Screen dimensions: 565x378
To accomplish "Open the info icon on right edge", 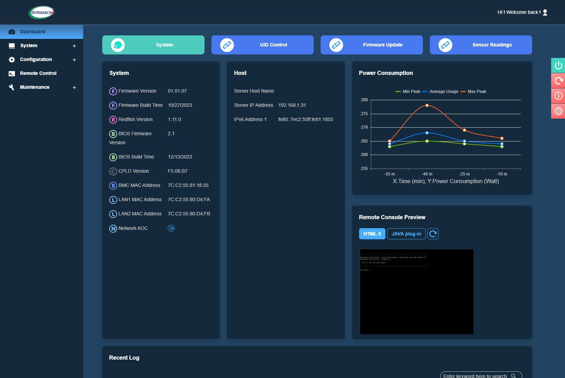I will coord(558,96).
